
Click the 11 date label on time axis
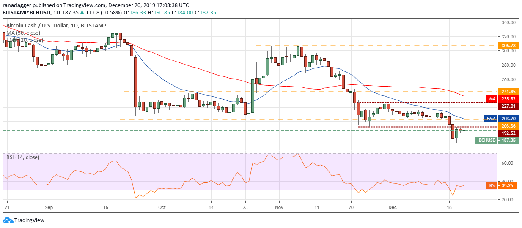click(x=317, y=208)
